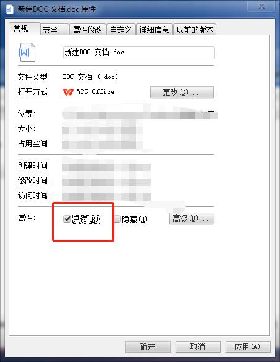Select the 常规 tab
This screenshot has height=362, width=280.
[x=25, y=28]
